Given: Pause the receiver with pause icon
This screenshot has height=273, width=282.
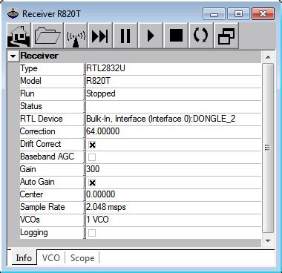Looking at the screenshot, I should 125,36.
